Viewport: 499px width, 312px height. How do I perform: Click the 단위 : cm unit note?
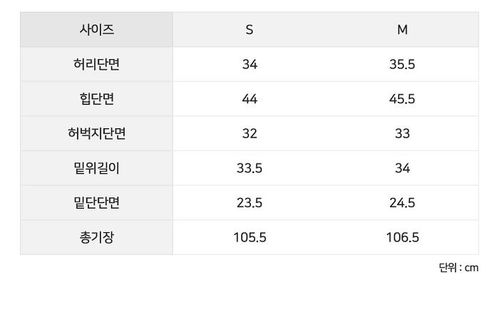click(458, 268)
